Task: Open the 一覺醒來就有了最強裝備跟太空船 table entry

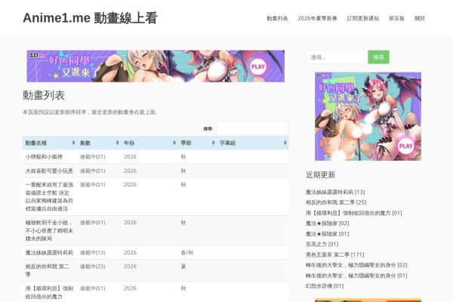Action: 49,196
